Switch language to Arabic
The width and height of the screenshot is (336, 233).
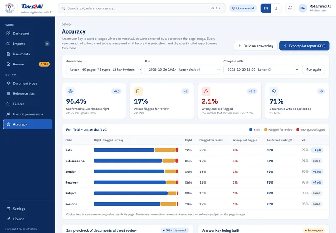(x=276, y=8)
